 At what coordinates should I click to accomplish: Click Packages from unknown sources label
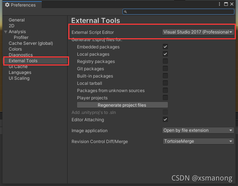[x=111, y=91]
